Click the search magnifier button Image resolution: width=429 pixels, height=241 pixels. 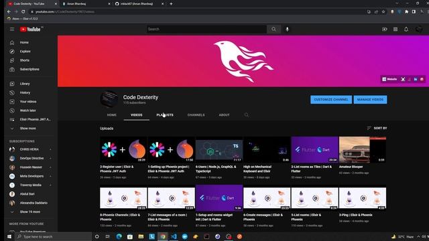coord(273,29)
